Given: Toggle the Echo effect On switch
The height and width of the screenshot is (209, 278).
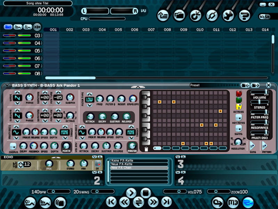Looking at the screenshot, I should (x=98, y=163).
